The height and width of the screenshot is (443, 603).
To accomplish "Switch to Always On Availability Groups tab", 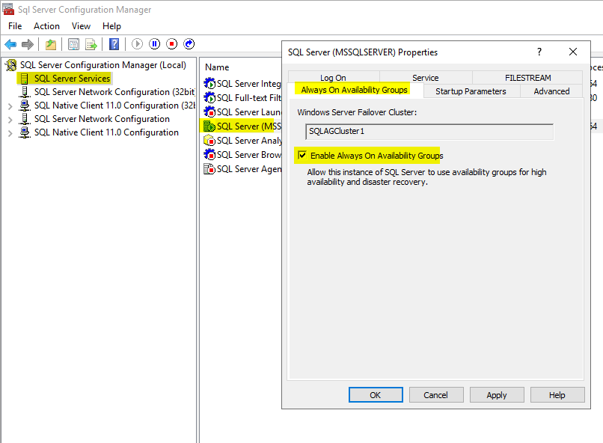I will 354,90.
